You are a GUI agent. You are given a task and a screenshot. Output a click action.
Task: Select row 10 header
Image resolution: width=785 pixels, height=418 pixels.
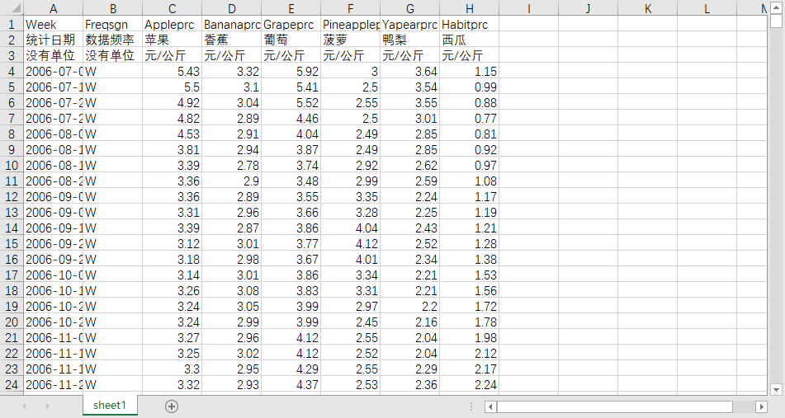point(12,165)
